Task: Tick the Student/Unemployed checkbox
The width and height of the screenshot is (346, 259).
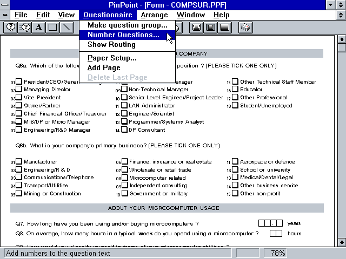Action: (235, 105)
